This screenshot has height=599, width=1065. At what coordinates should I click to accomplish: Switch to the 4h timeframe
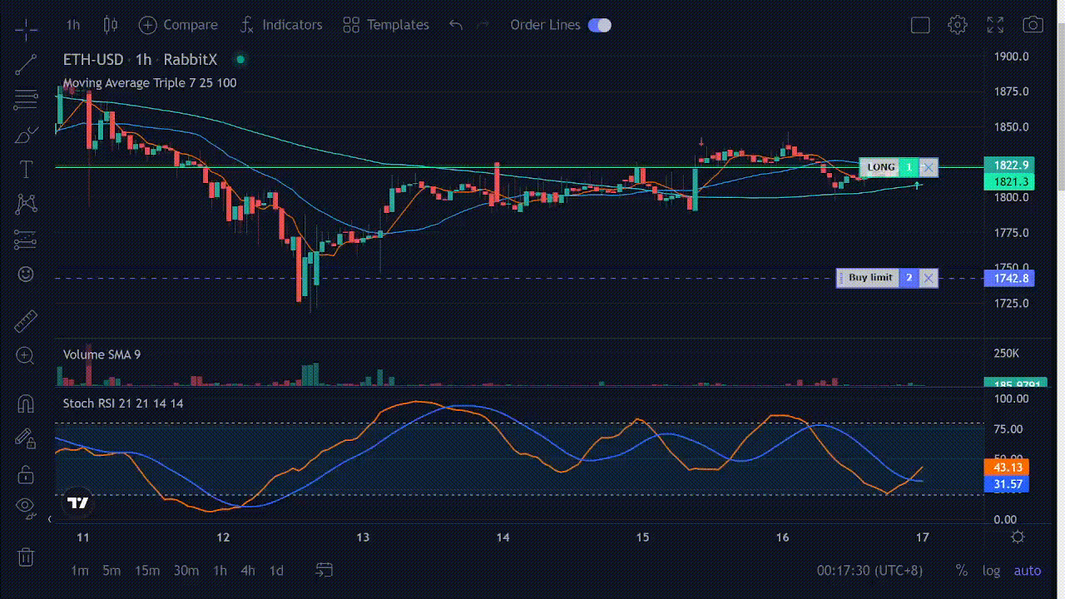click(x=248, y=571)
